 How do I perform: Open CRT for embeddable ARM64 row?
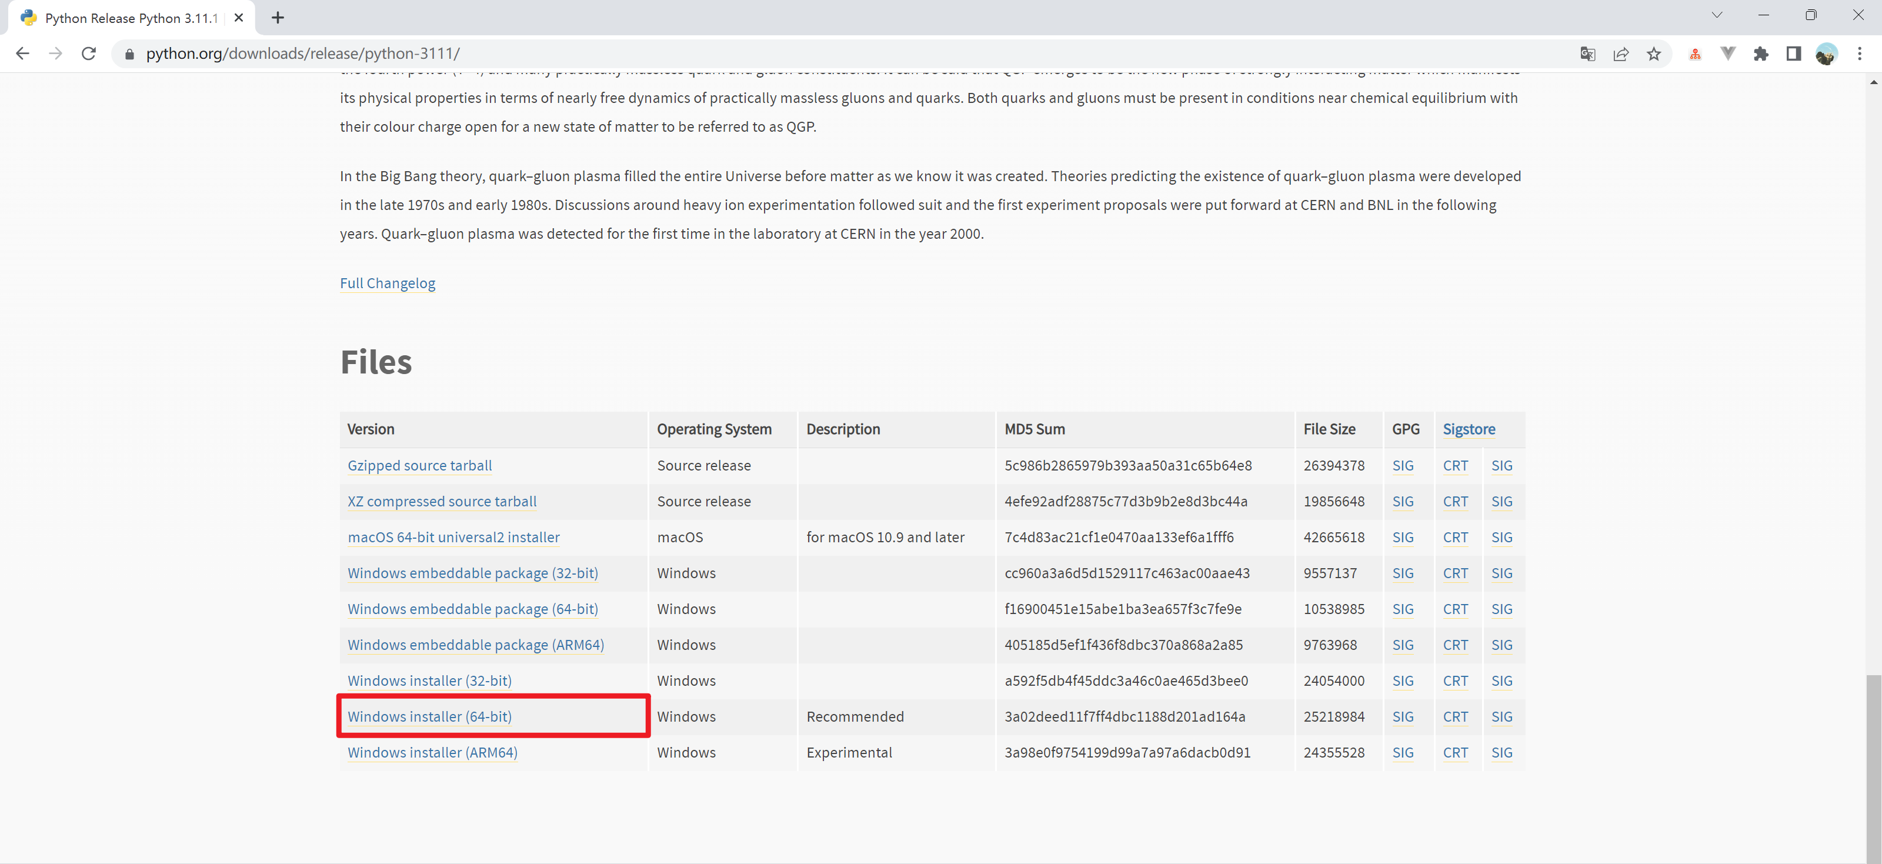tap(1456, 645)
